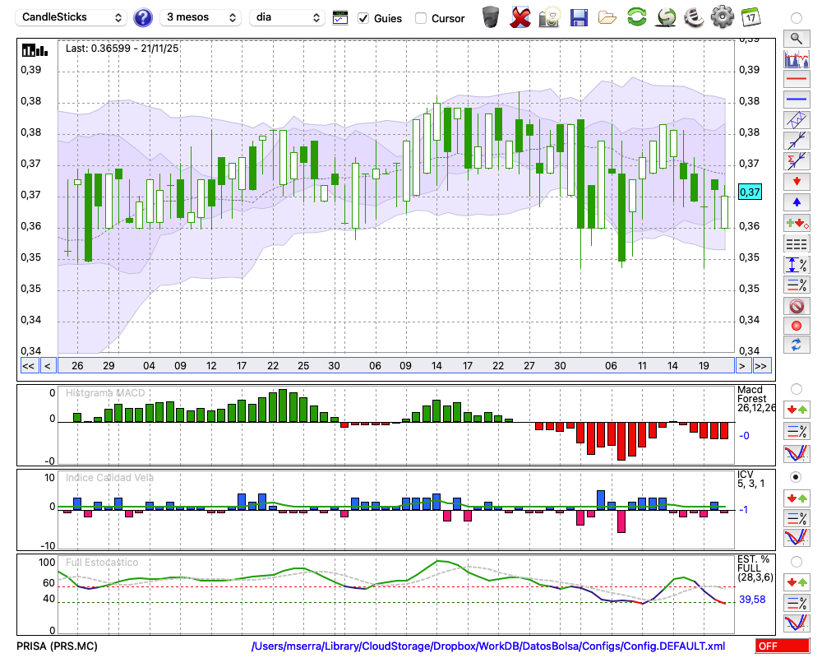Viewport: 822px width, 658px height.
Task: Enable the Cursor checkbox
Action: (421, 18)
